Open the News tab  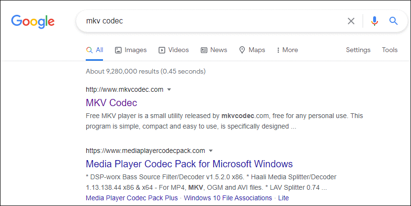[214, 50]
